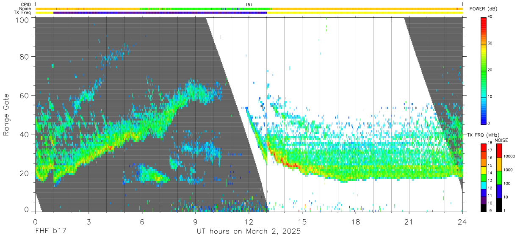
Task: Click the green middle of the POWER colorbar
Action: coord(484,70)
